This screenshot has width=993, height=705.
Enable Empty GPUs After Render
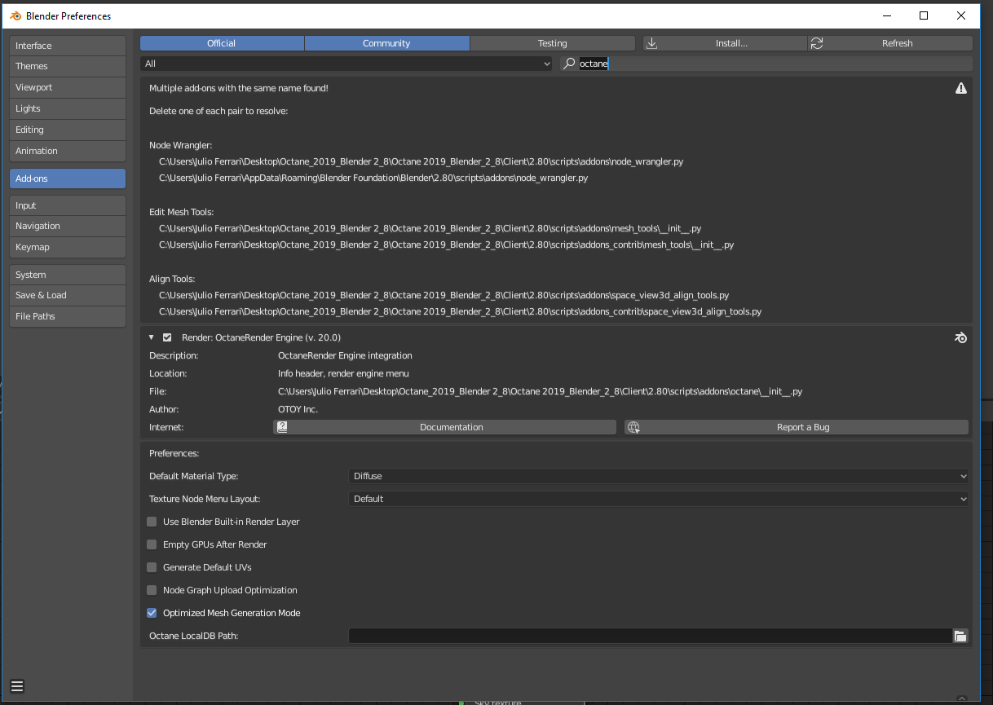[152, 544]
